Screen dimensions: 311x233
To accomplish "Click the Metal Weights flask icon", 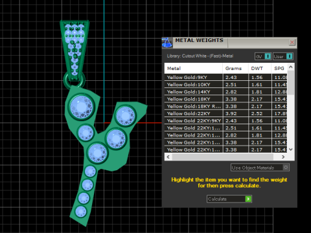I will (x=167, y=42).
